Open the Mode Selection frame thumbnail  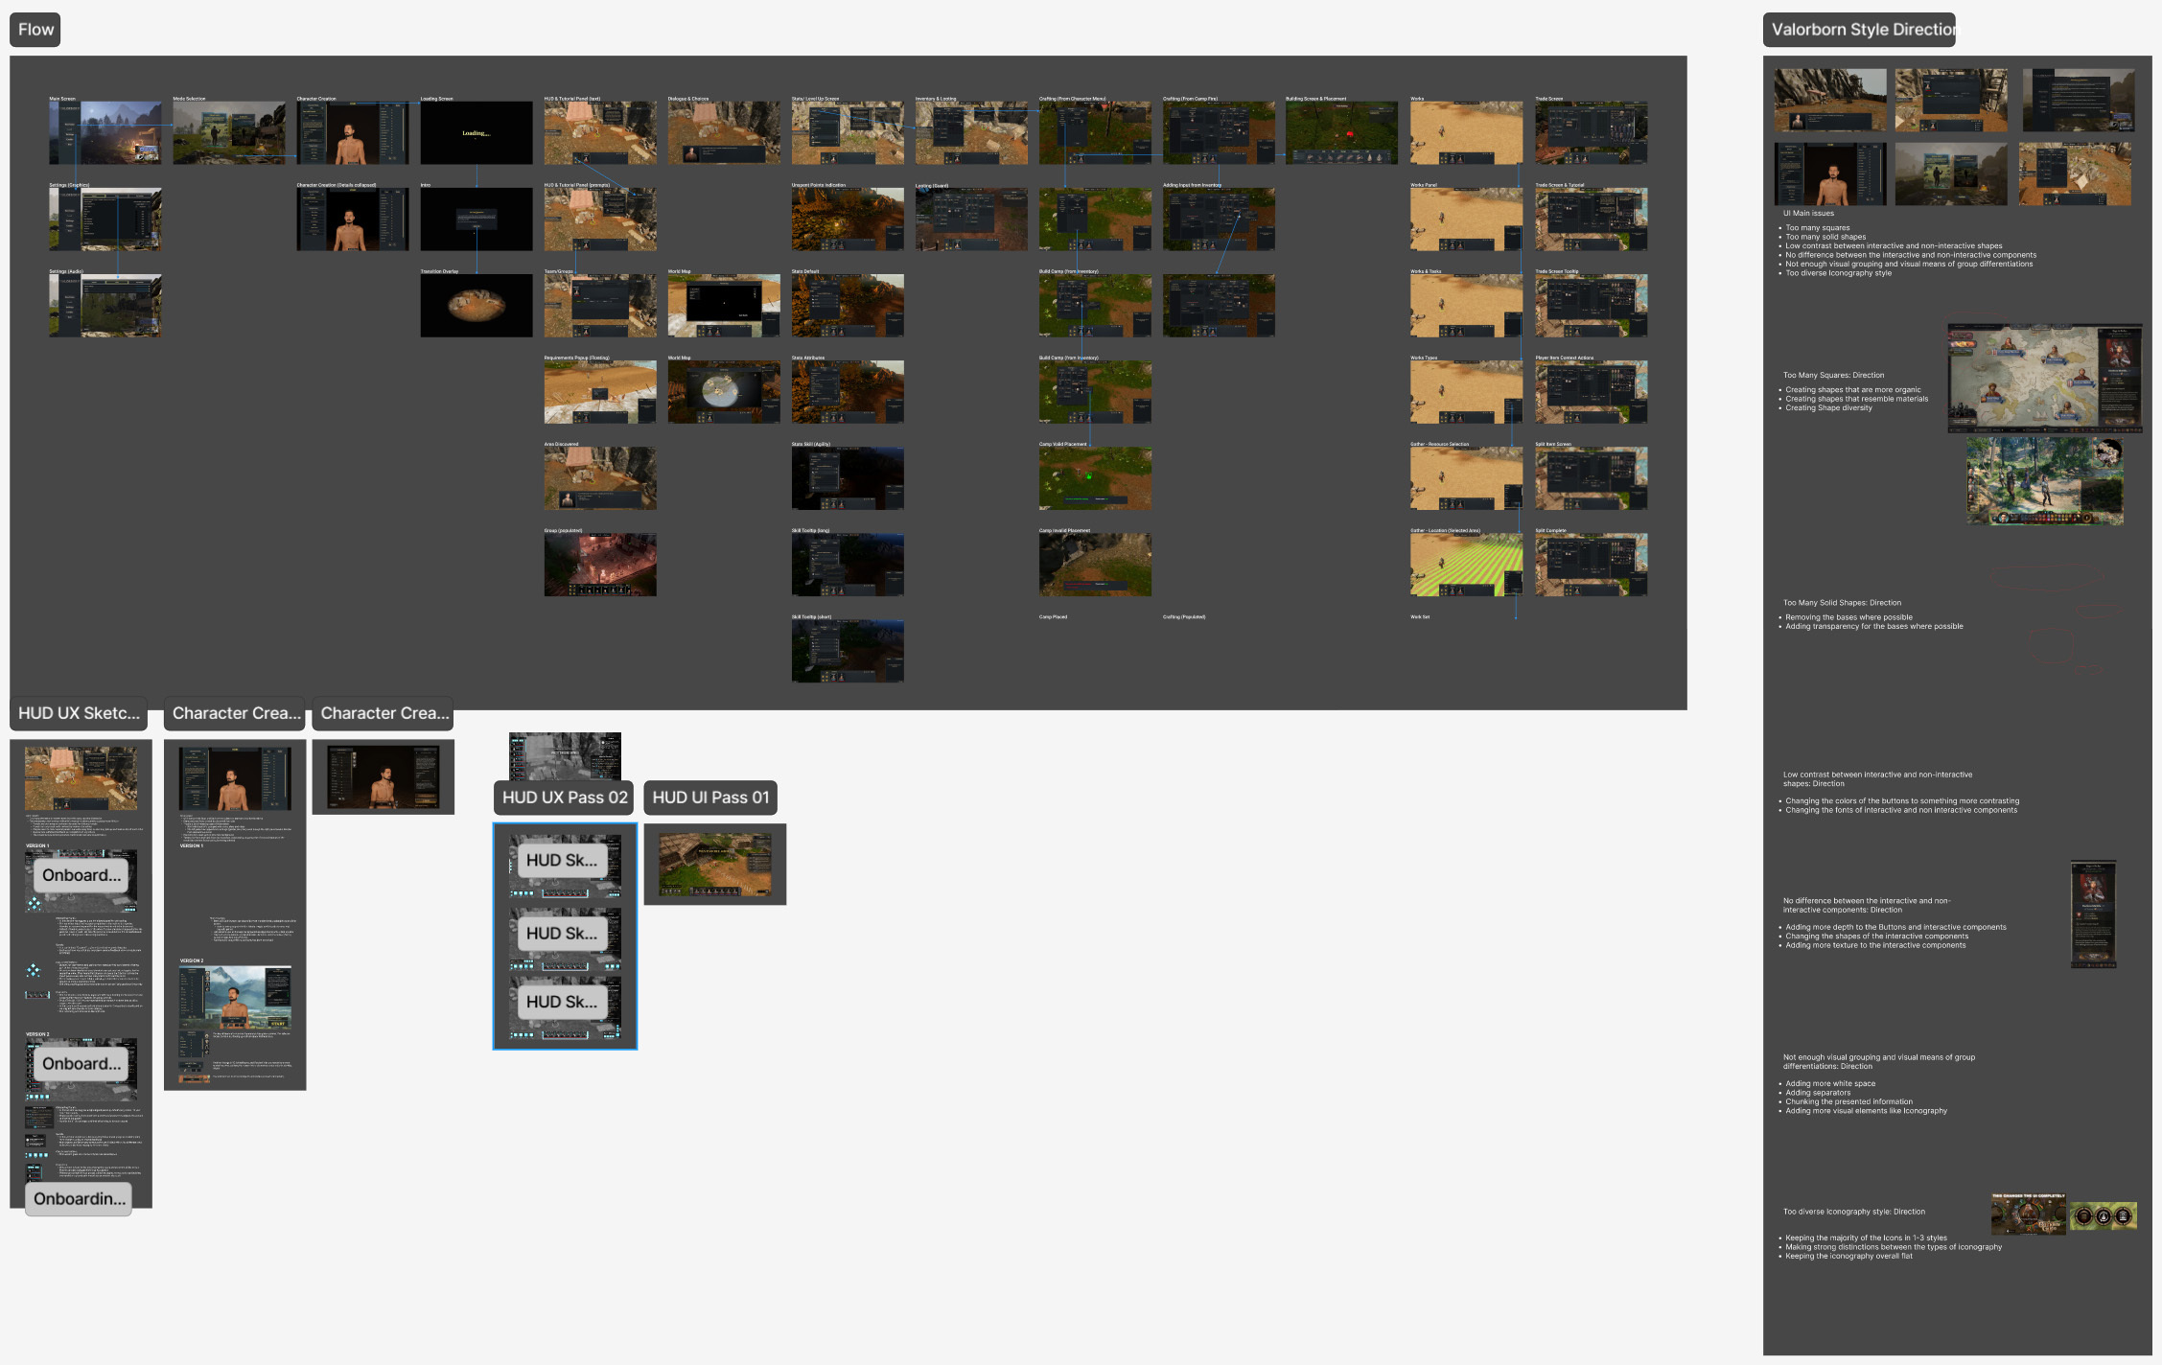click(229, 133)
